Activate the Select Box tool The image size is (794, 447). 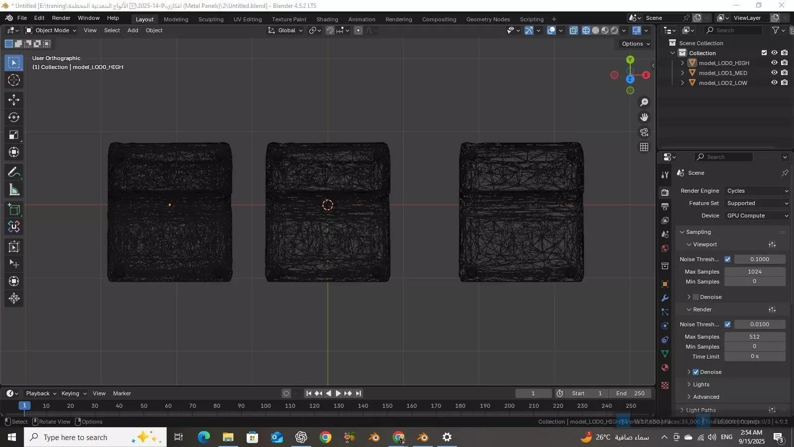[x=14, y=63]
